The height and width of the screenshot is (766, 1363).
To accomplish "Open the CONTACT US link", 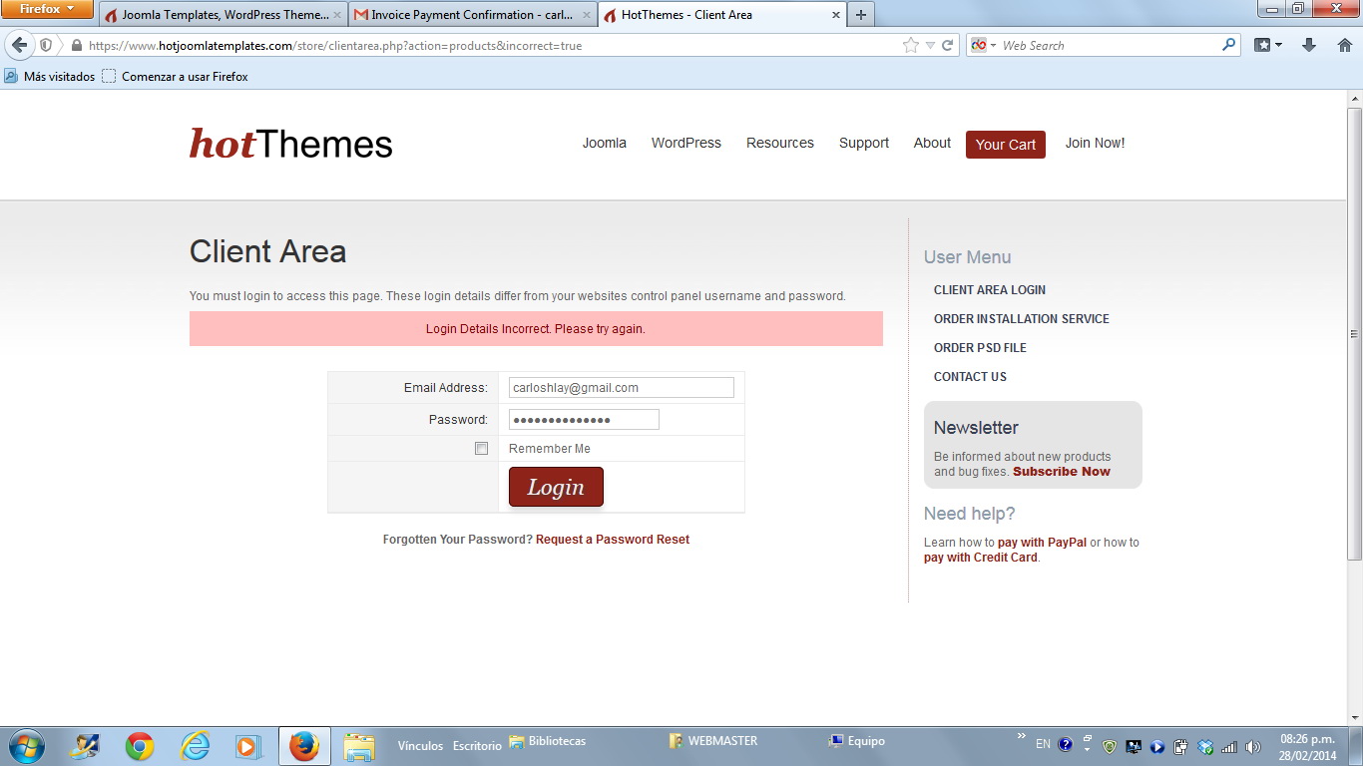I will coord(970,377).
